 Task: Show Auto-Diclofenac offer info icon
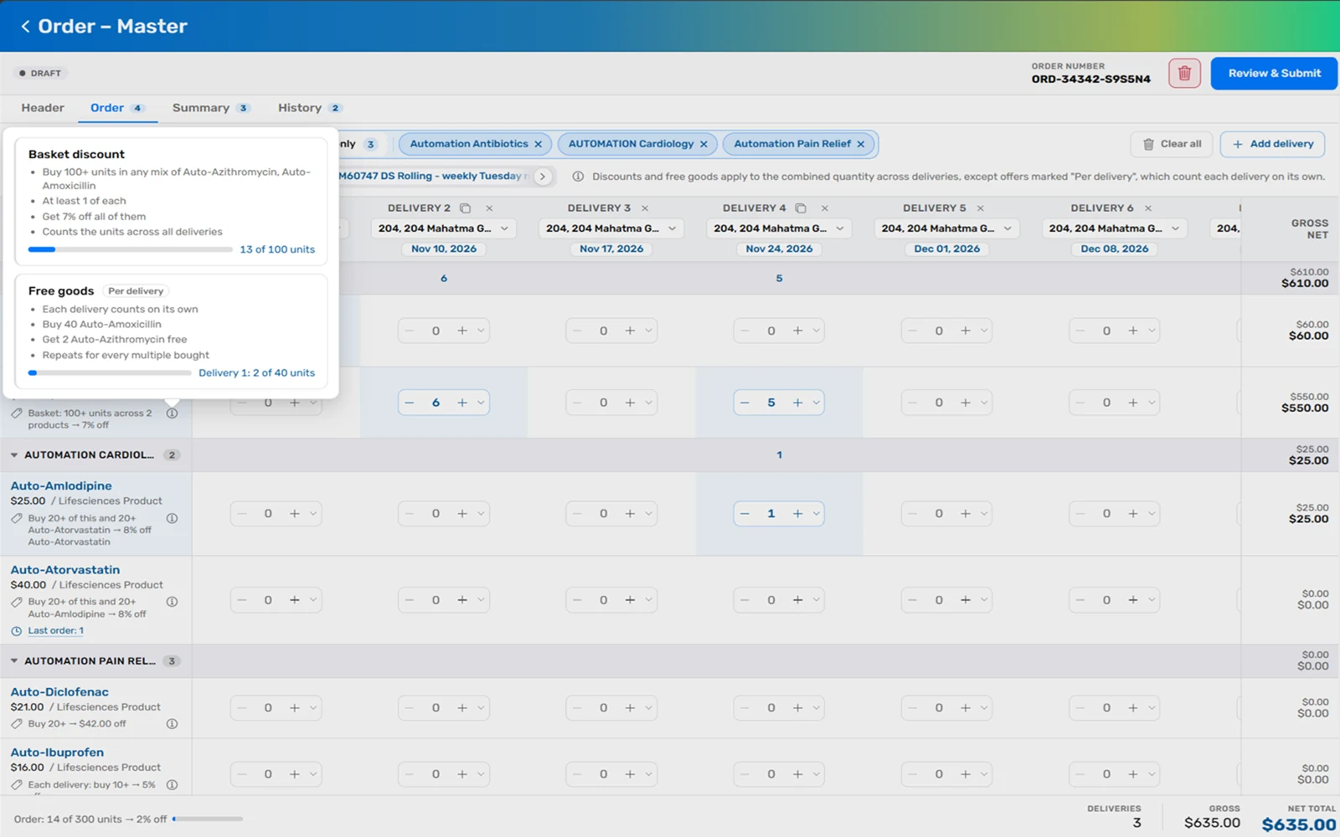coord(172,724)
